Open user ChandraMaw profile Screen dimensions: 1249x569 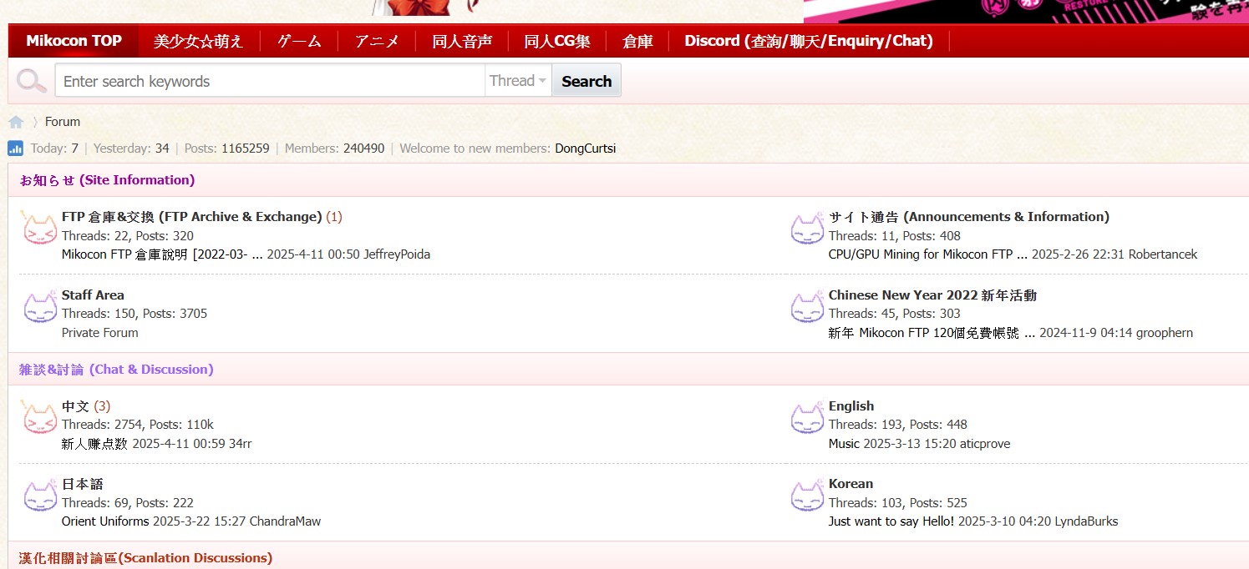(x=285, y=521)
